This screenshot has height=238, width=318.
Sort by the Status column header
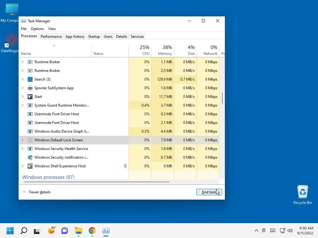pyautogui.click(x=110, y=51)
